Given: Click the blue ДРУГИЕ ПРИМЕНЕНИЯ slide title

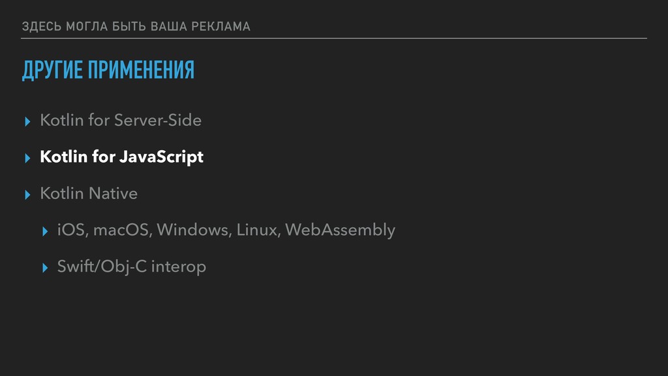Looking at the screenshot, I should click(108, 70).
